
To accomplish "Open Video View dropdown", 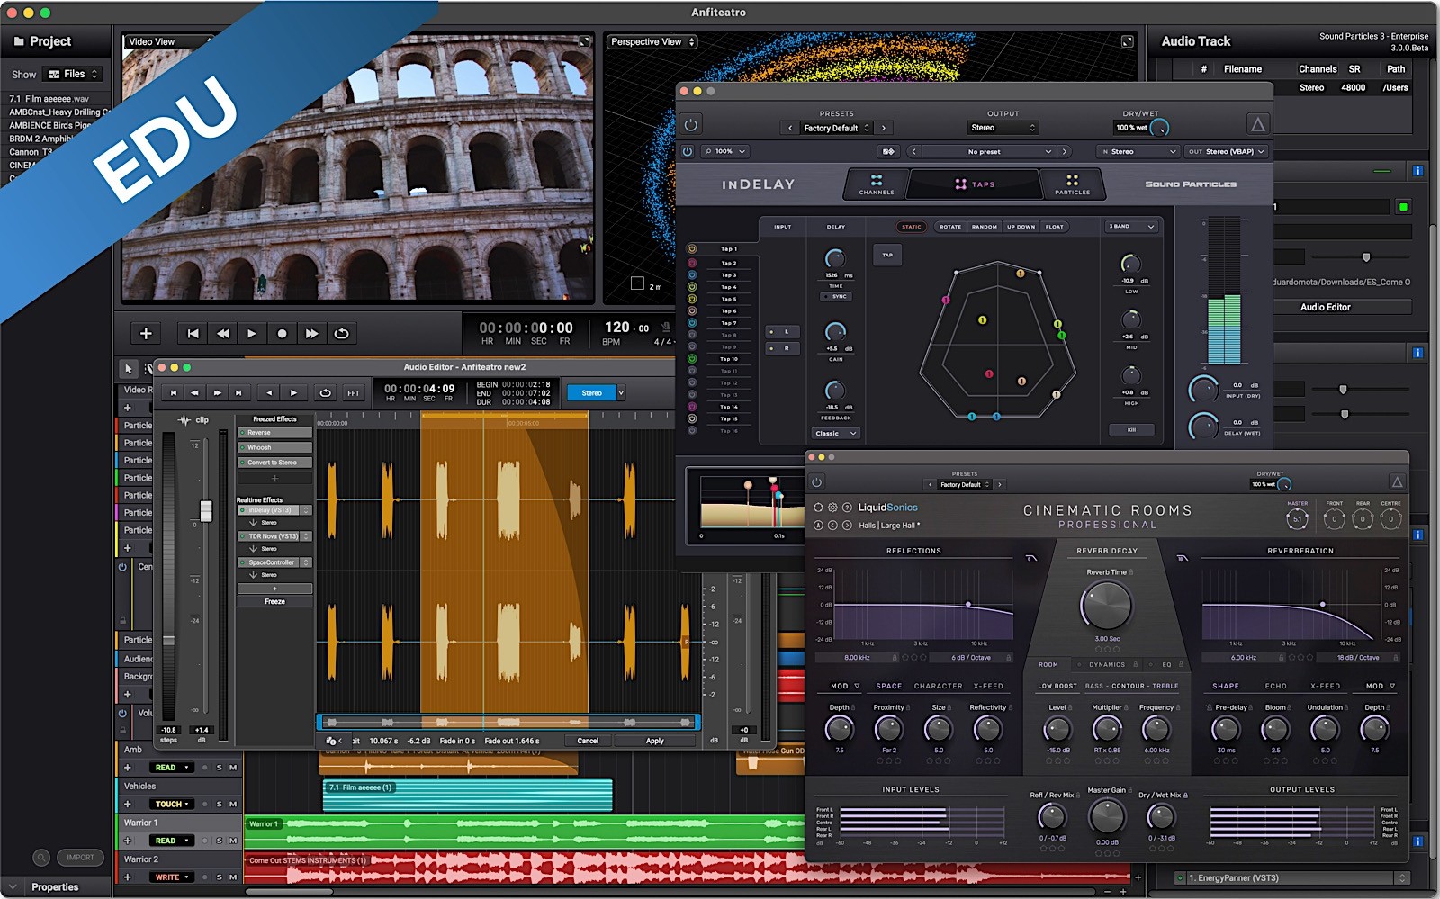I will click(x=167, y=41).
